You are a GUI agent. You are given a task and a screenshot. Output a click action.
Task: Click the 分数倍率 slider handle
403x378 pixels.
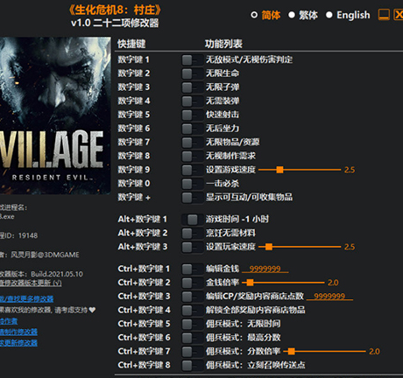tap(291, 352)
